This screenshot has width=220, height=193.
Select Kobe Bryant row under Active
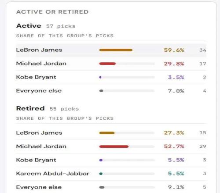(x=111, y=77)
